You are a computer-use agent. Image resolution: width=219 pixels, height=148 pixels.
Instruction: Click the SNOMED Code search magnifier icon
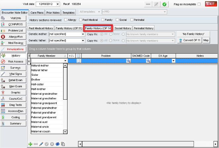coord(148,61)
